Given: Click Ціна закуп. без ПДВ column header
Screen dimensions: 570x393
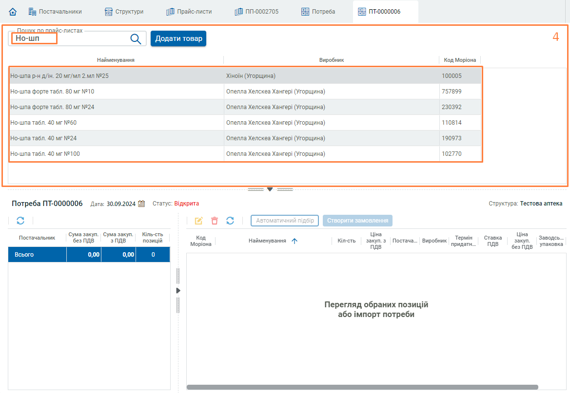Looking at the screenshot, I should pos(522,241).
